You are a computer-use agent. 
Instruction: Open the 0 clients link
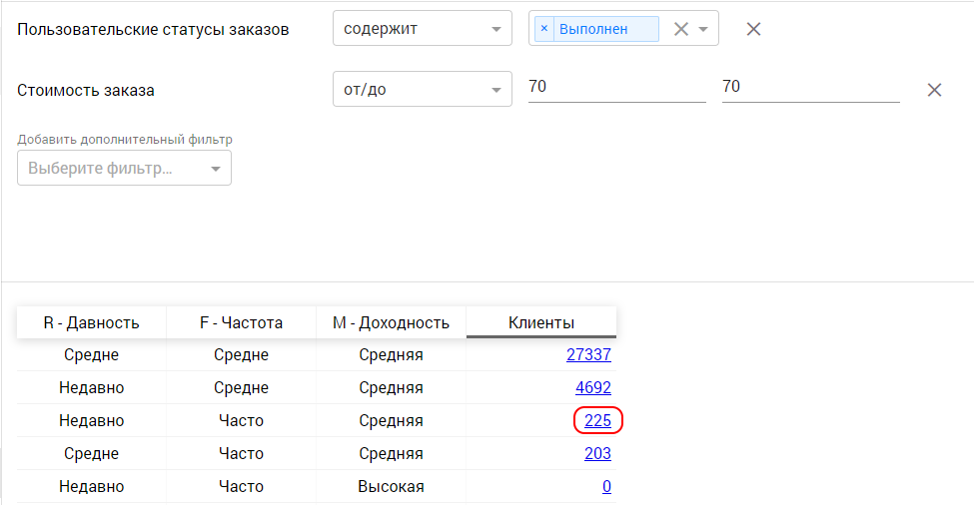tap(606, 487)
